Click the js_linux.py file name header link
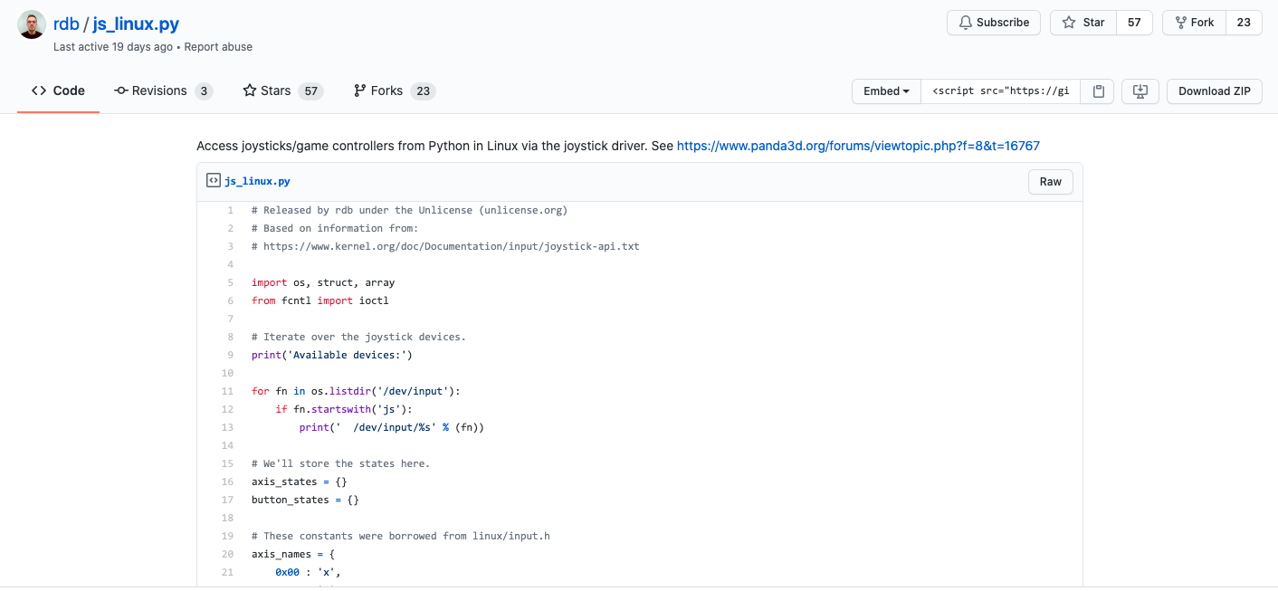Screen dimensions: 1278x591 pos(257,181)
